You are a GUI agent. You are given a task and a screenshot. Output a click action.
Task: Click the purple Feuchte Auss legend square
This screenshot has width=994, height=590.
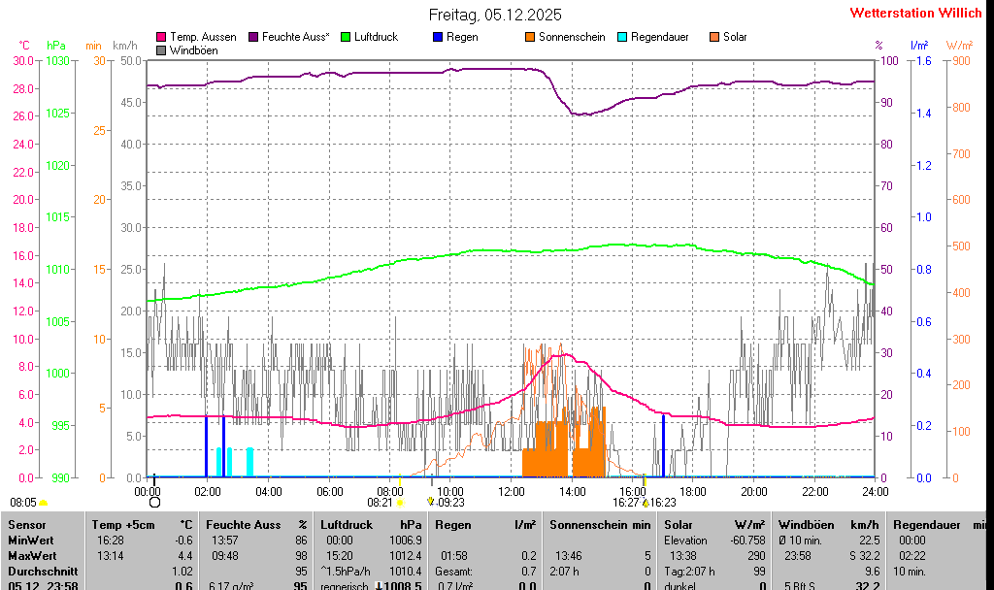tap(253, 37)
